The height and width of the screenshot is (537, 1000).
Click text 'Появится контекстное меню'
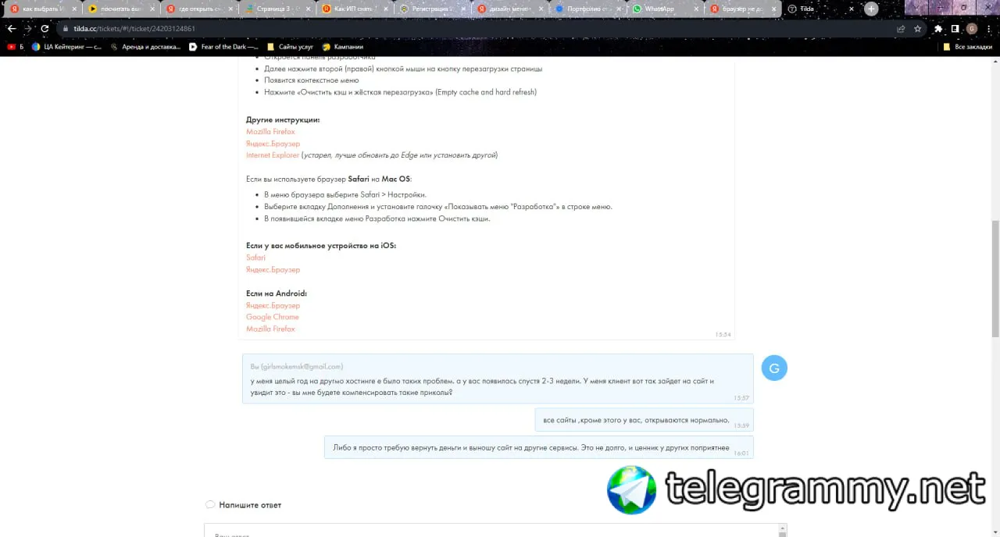[x=311, y=80]
